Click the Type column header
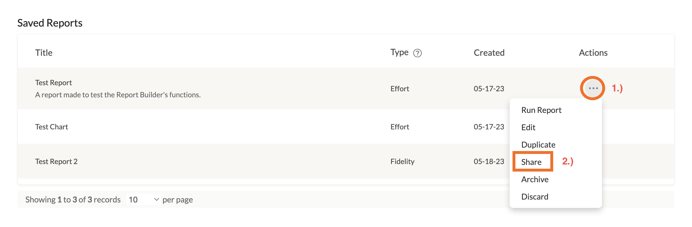Viewport: 692px width, 227px height. [399, 52]
